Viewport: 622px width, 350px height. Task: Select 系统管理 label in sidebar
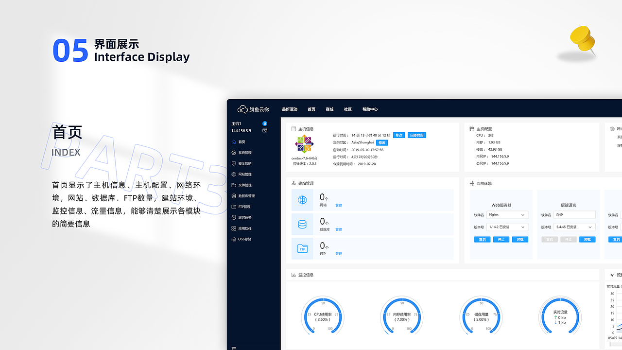point(245,153)
